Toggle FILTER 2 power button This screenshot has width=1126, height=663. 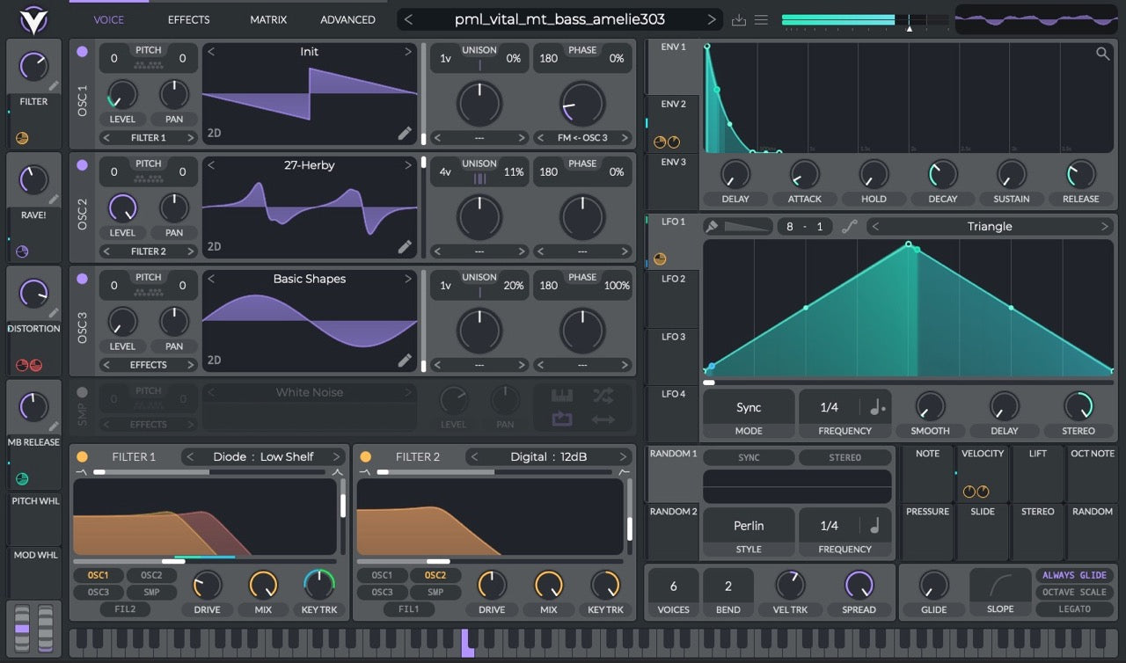365,456
